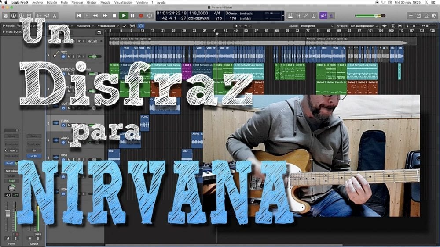Open Loop Browser icon
The width and height of the screenshot is (440, 247).
coord(426,16)
